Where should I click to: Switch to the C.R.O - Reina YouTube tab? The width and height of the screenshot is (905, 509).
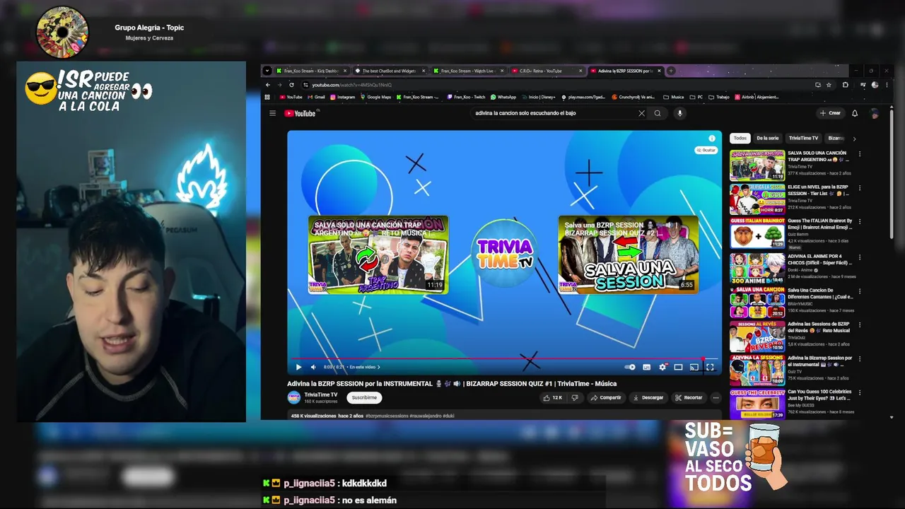pos(545,71)
